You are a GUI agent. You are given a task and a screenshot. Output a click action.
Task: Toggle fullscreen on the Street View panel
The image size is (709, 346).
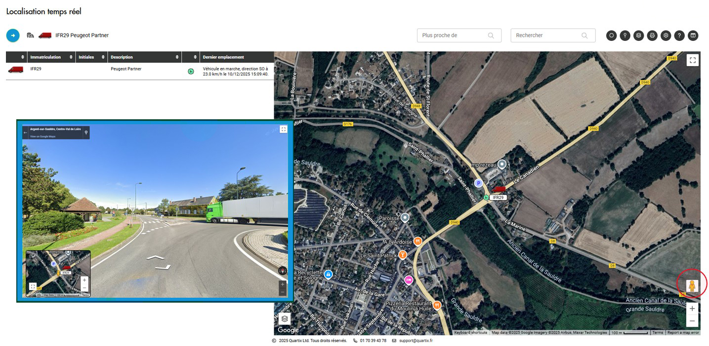(283, 129)
